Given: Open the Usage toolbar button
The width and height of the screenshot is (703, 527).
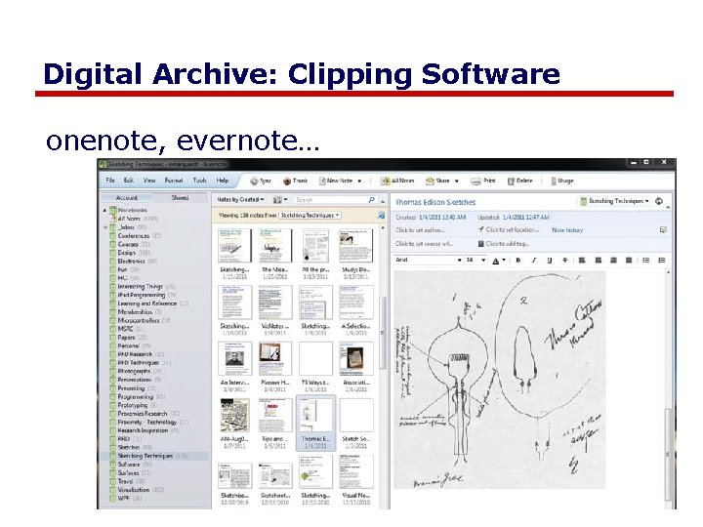Looking at the screenshot, I should tap(562, 182).
